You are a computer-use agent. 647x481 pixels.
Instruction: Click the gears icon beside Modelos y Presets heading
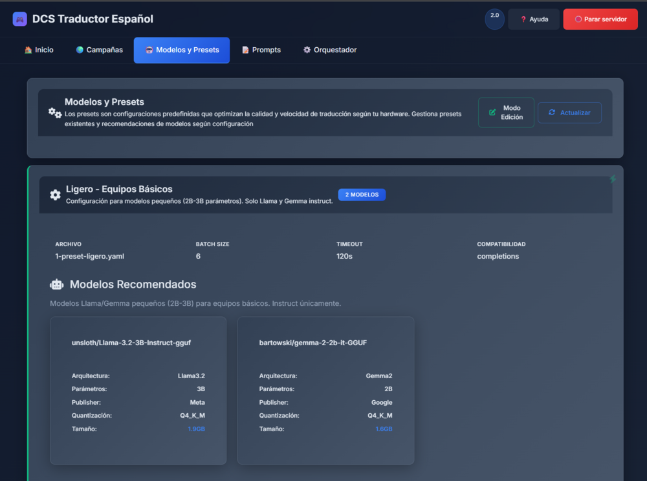(55, 112)
